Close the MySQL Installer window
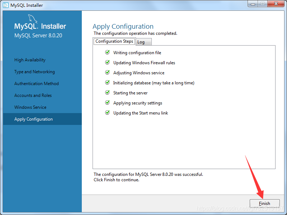Image resolution: width=287 pixels, height=215 pixels. pos(276,4)
